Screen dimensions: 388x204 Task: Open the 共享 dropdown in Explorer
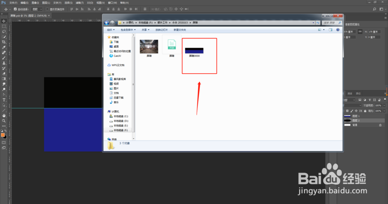tap(145, 30)
